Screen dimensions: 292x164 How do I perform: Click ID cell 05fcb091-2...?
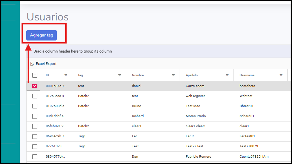coord(56,126)
